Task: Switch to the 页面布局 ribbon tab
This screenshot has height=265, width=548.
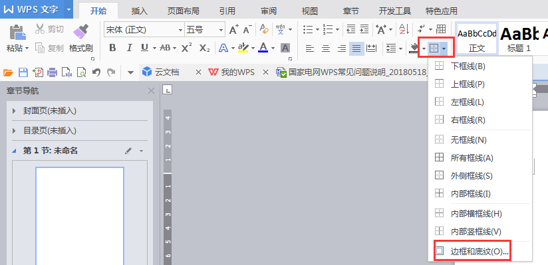Action: pos(183,11)
